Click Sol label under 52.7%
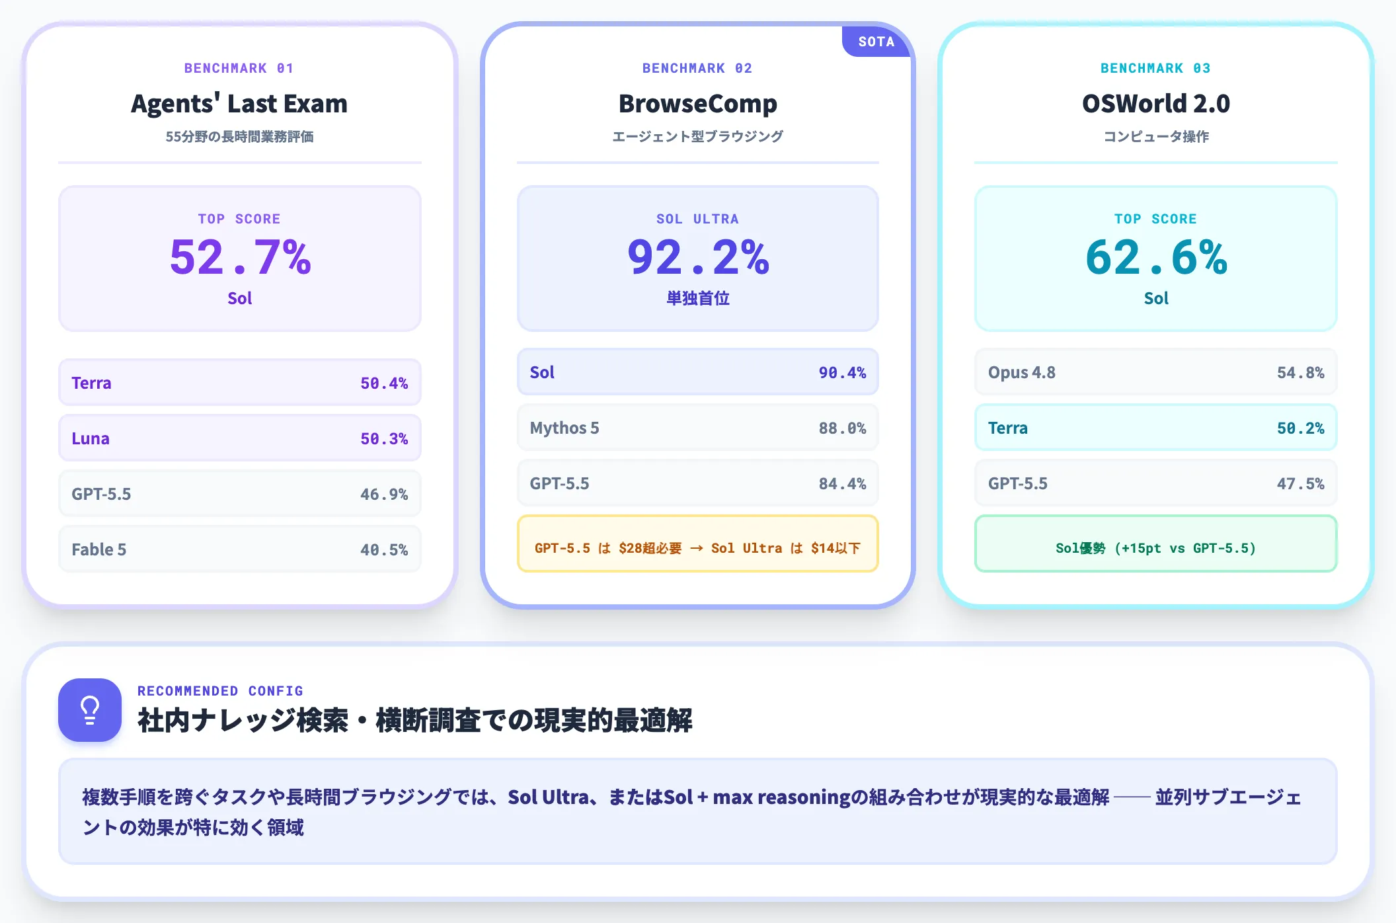Screen dimensions: 1396x923 [x=240, y=298]
